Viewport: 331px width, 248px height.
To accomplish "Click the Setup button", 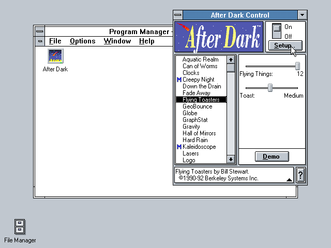I will click(x=284, y=45).
